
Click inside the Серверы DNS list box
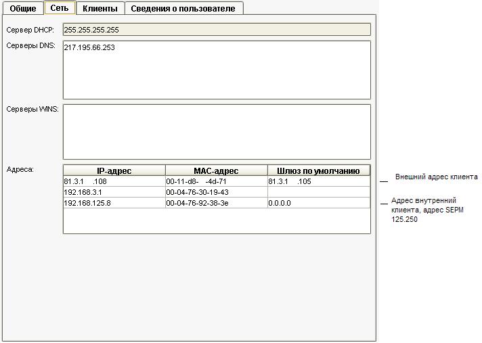tap(217, 70)
